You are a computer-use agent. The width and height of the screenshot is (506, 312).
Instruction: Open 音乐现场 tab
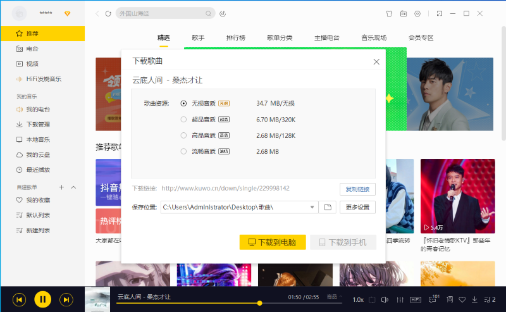[x=374, y=38]
